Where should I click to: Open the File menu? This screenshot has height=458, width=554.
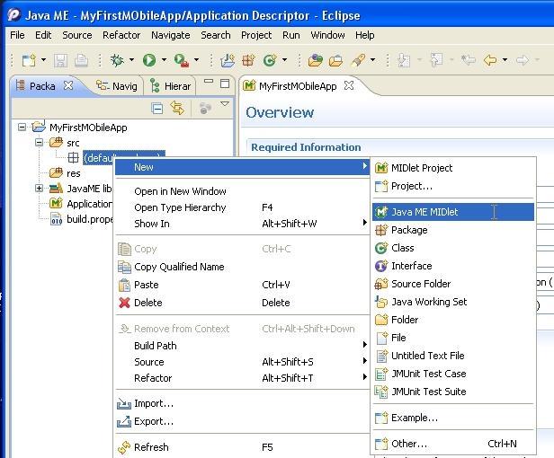(x=17, y=35)
